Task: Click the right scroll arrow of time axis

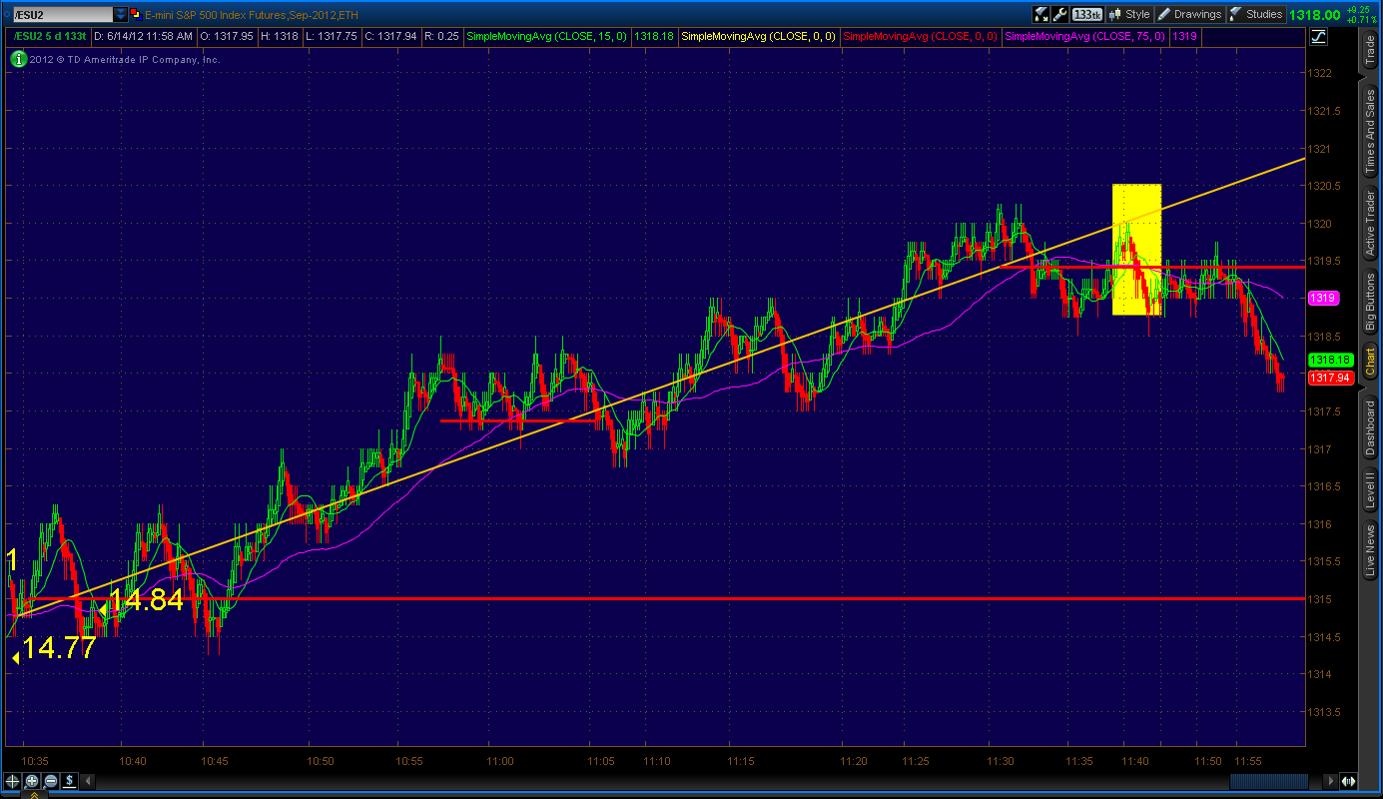Action: click(x=1329, y=781)
